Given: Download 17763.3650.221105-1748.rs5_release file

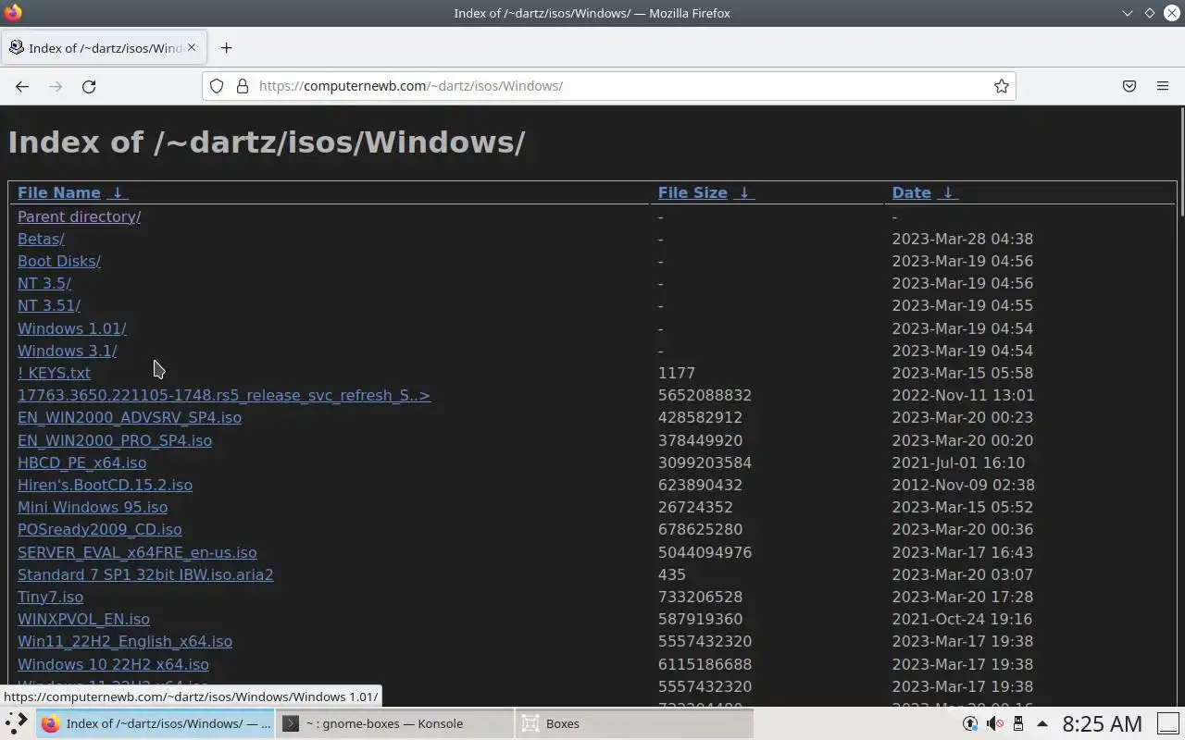Looking at the screenshot, I should tap(224, 395).
